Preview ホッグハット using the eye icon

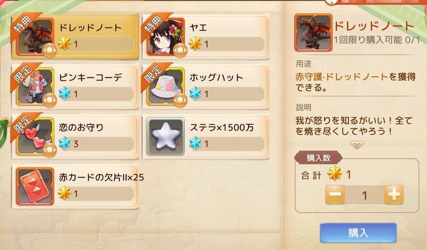click(x=180, y=100)
